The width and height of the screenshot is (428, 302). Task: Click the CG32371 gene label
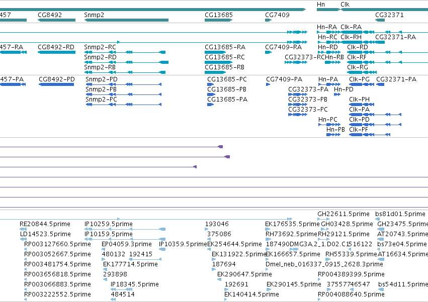pos(389,15)
